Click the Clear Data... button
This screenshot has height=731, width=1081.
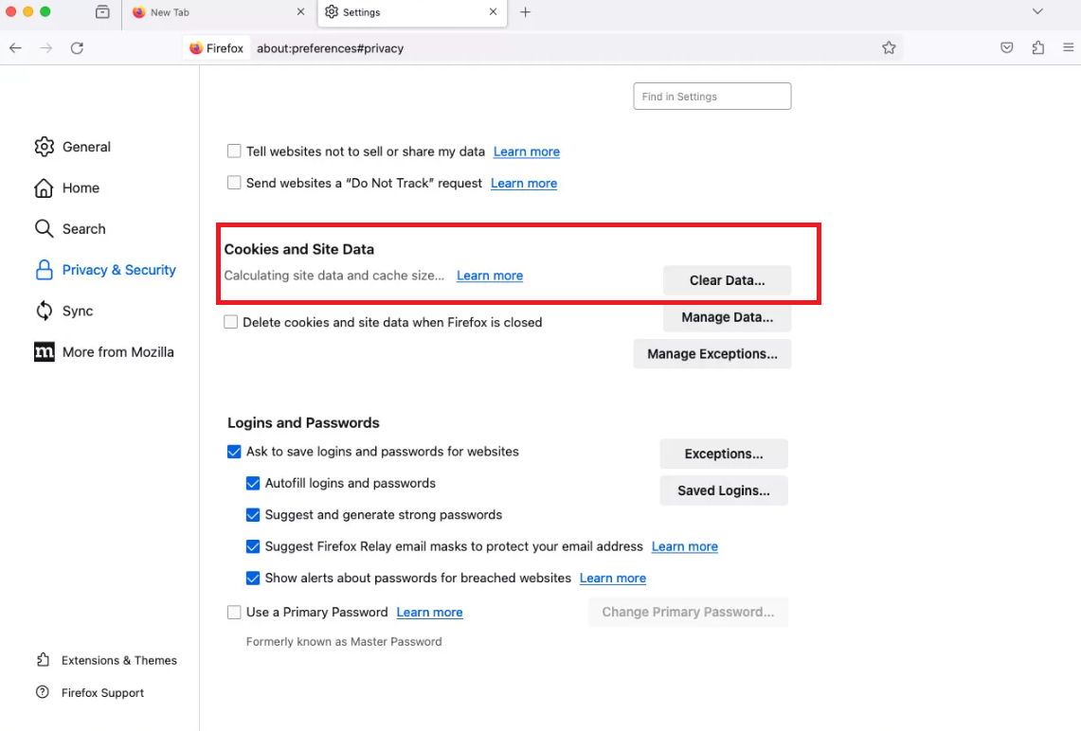[728, 280]
